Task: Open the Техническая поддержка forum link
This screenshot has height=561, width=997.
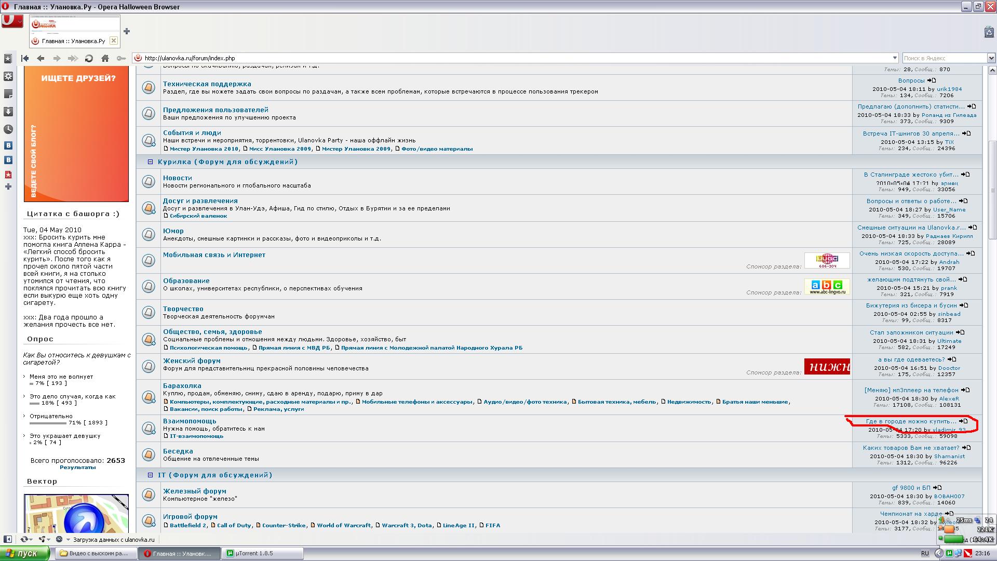Action: (x=207, y=84)
